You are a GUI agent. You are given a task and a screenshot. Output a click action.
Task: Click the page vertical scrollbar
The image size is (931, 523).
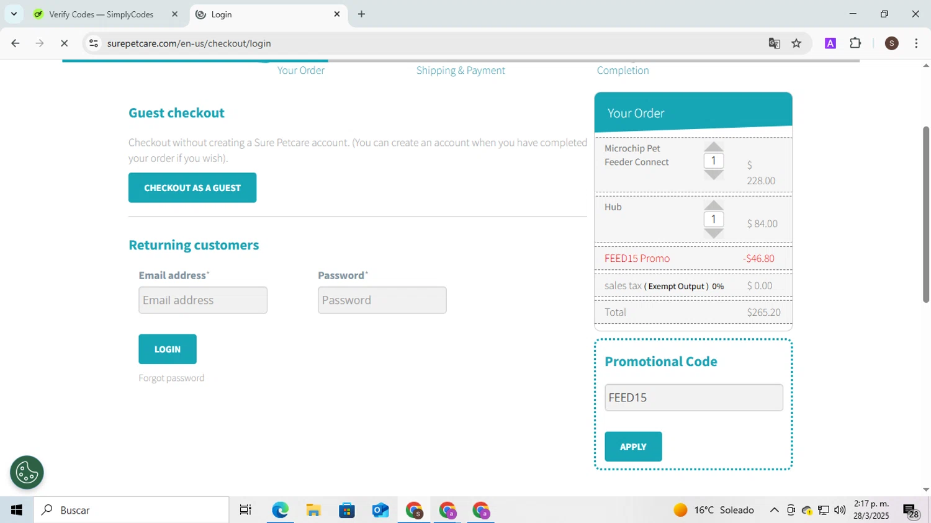click(x=926, y=214)
